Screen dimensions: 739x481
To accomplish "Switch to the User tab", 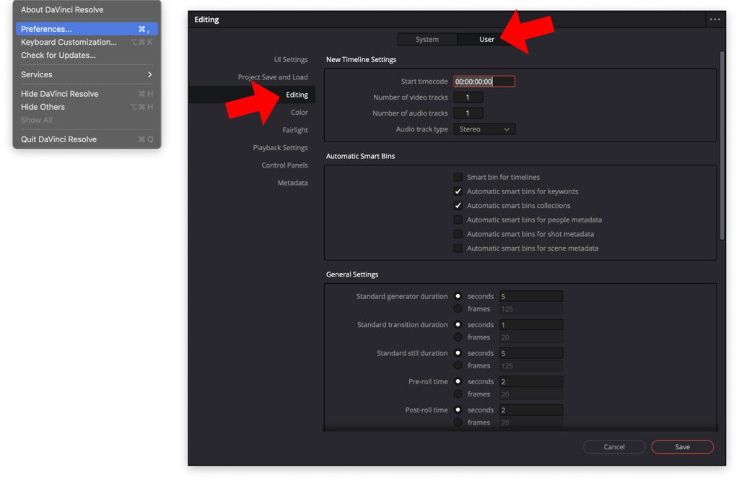I will [x=486, y=40].
